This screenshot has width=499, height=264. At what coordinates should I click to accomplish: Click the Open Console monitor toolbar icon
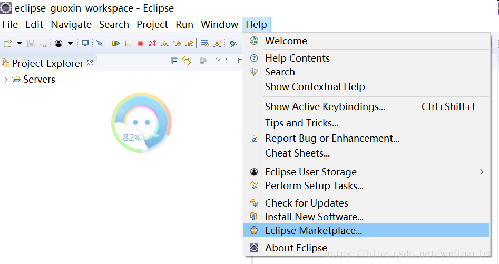pyautogui.click(x=85, y=43)
